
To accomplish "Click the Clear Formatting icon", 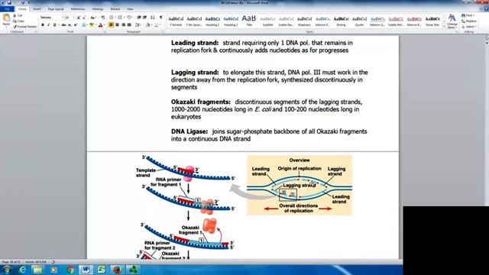I will 103,18.
